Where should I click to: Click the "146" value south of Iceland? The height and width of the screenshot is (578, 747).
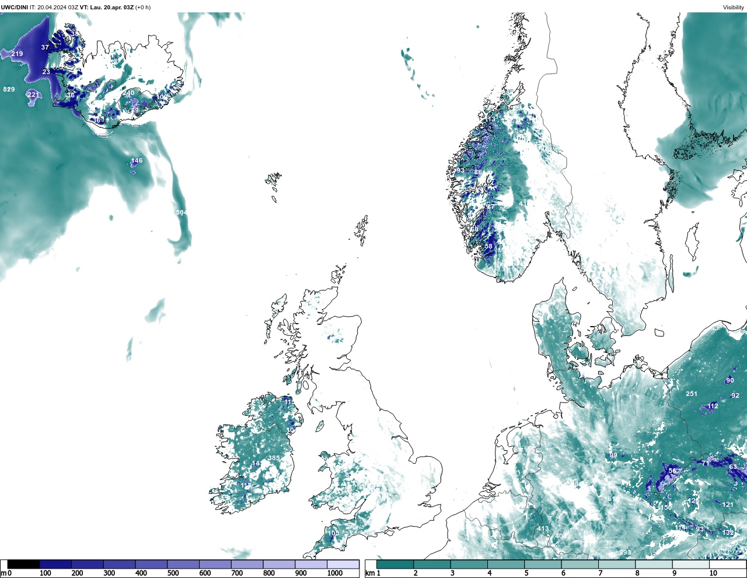point(137,161)
